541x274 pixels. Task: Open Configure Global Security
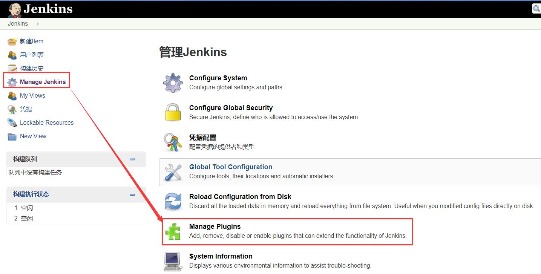coord(231,108)
